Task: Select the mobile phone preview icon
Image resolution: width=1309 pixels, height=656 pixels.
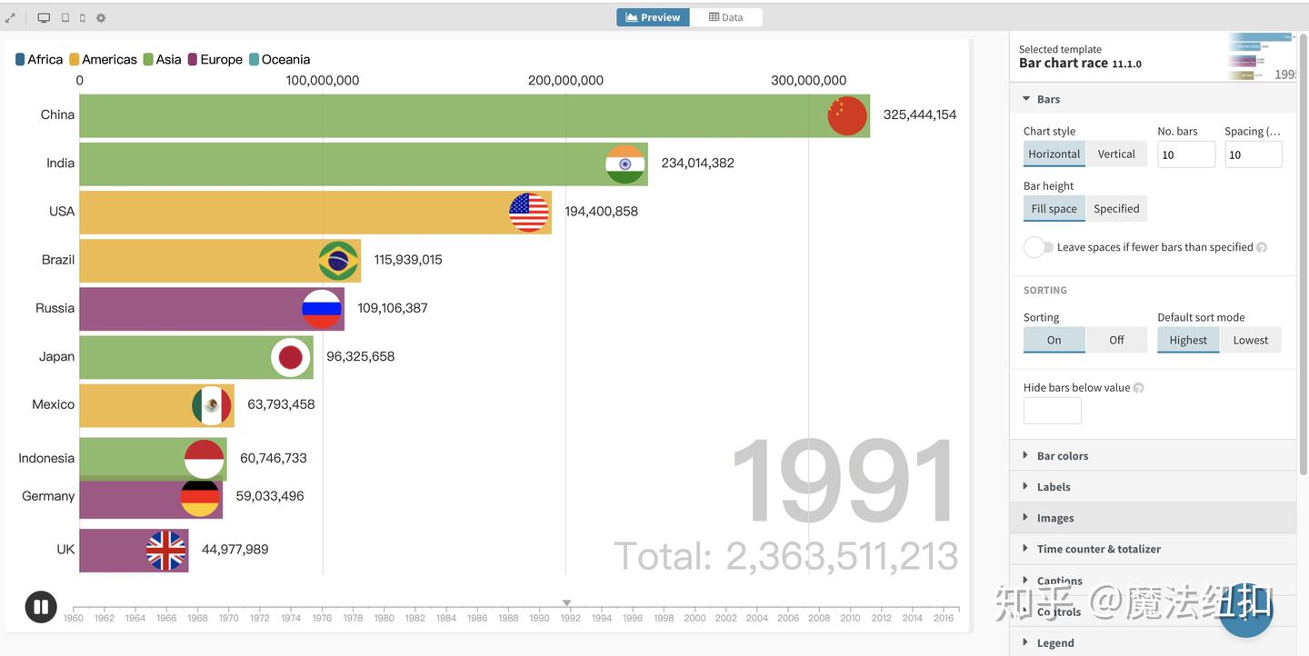Action: 83,18
